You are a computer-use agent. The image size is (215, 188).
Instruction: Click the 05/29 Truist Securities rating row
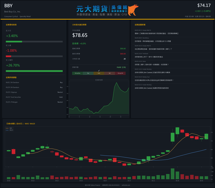[x=34, y=97]
